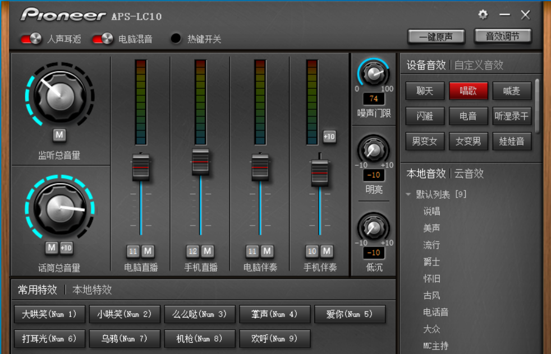Click the 一键原声 button
This screenshot has height=354, width=551.
436,37
